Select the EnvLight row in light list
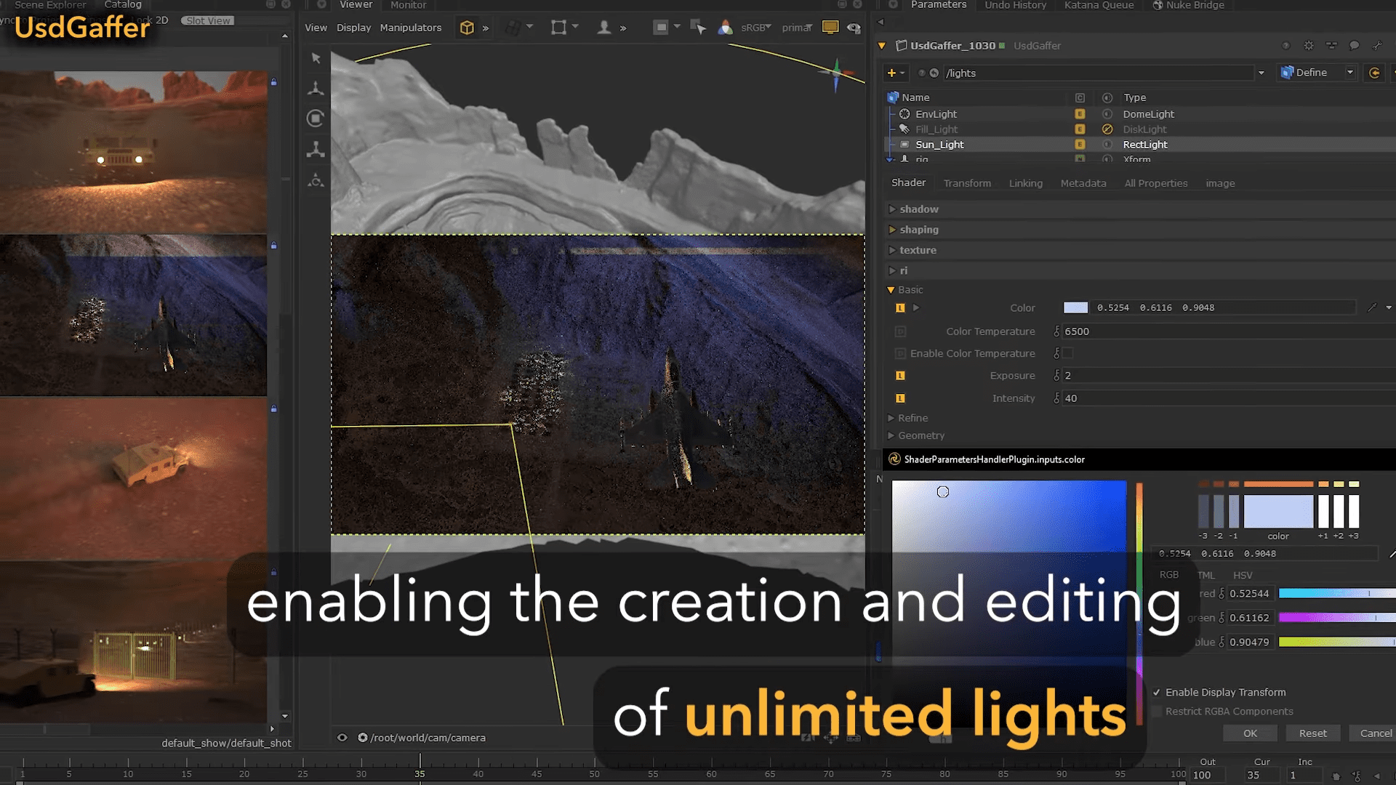This screenshot has width=1396, height=785. (x=936, y=114)
